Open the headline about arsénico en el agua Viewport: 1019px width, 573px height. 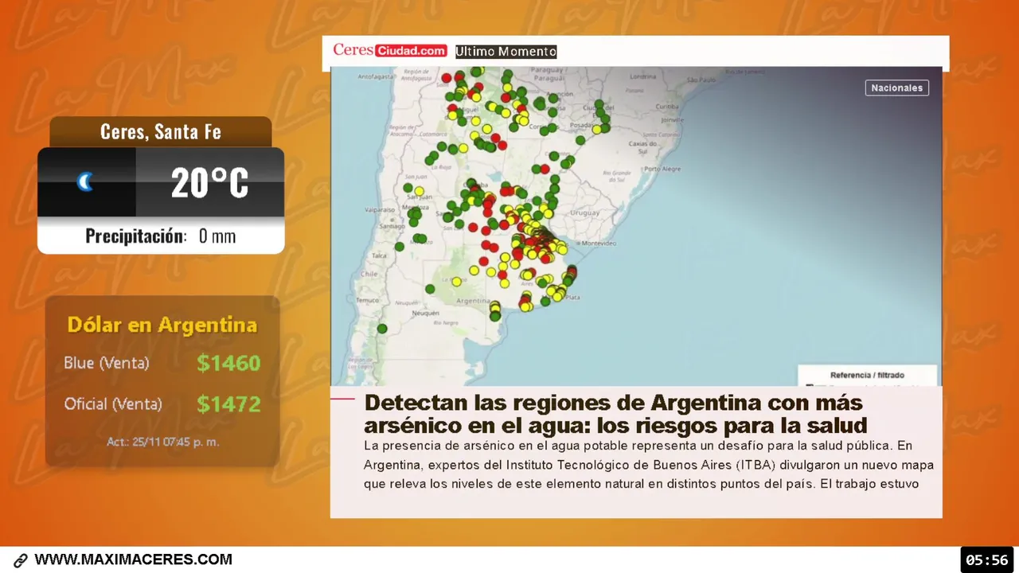click(x=615, y=413)
